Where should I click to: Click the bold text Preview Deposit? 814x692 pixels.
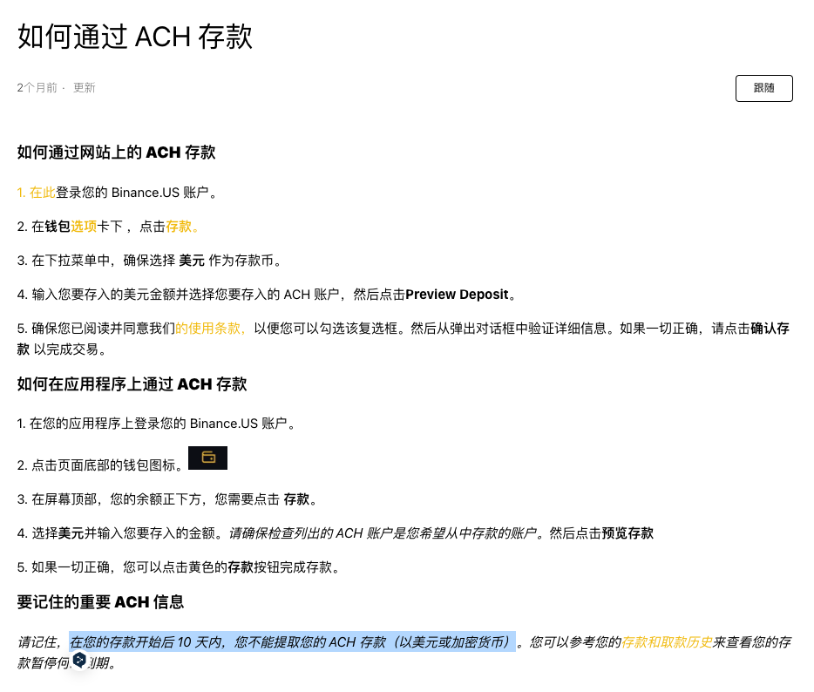pos(457,295)
